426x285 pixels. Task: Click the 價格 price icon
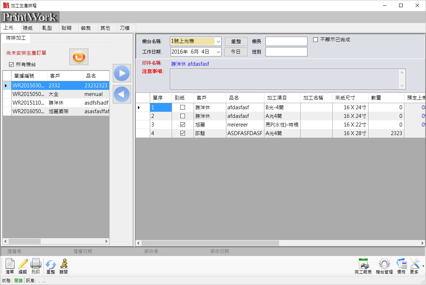pos(401,266)
